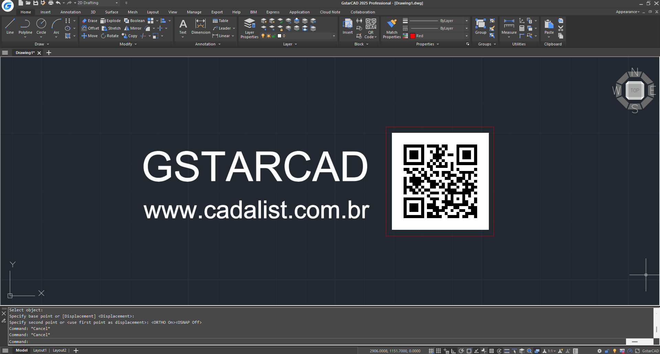Click the Undo arrow icon
Screen dimensions: 660x354
[58, 3]
